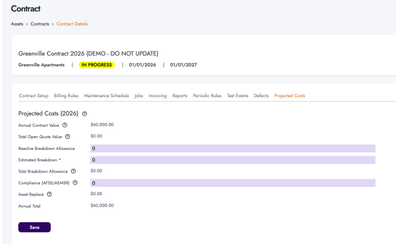The width and height of the screenshot is (396, 244).
Task: Click the Projected Costs tab
Action: coord(290,96)
